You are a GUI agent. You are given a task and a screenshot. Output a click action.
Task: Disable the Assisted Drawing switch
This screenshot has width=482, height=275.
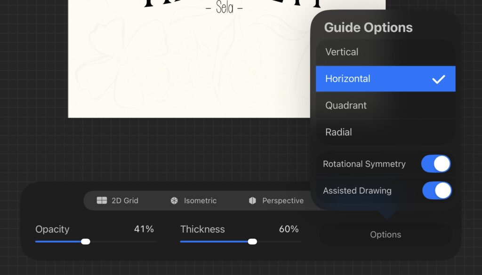[x=436, y=190]
